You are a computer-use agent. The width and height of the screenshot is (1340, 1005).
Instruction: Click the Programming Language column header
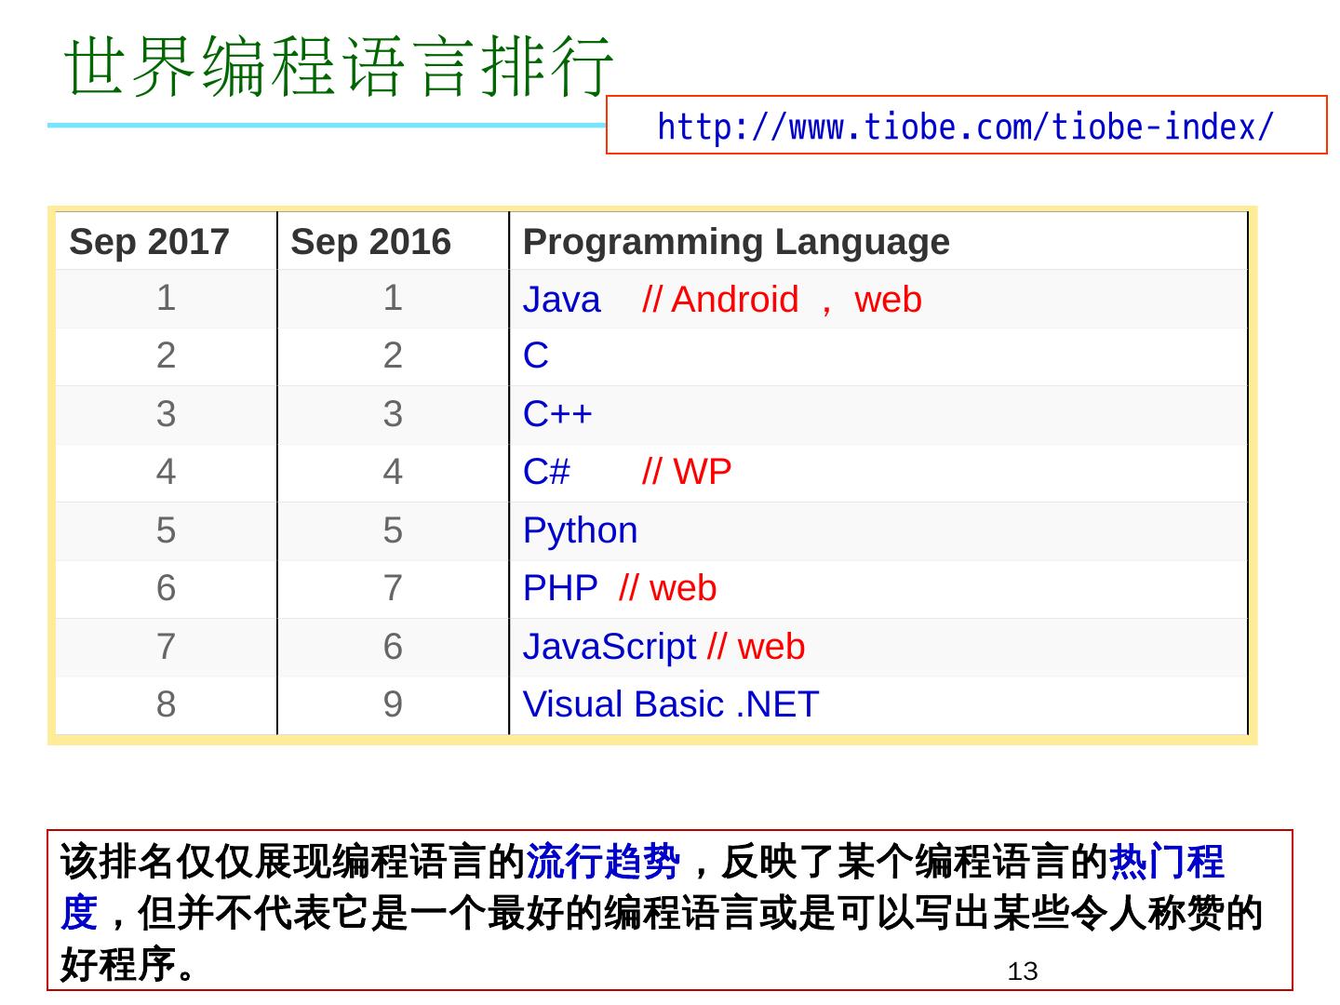(735, 242)
